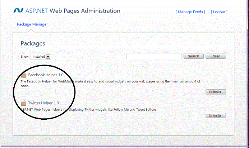Open the Show Installed dropdown
This screenshot has width=249, height=148.
(x=41, y=56)
